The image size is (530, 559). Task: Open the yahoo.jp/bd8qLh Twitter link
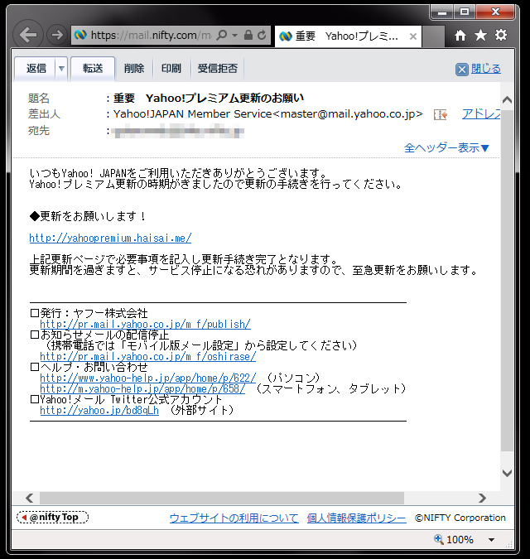pyautogui.click(x=99, y=410)
